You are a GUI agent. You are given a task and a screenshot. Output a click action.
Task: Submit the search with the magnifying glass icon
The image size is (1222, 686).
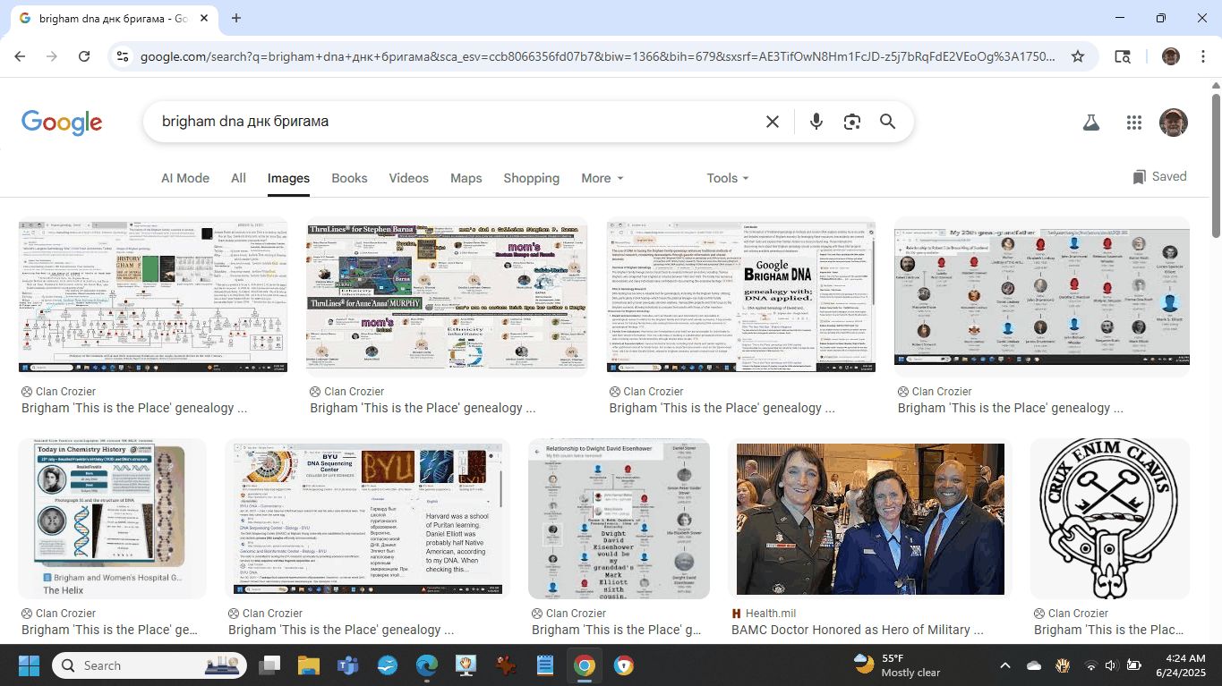coord(887,122)
